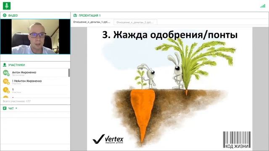Click the Код жизни barcode on slide
This screenshot has width=269, height=151.
[237, 140]
